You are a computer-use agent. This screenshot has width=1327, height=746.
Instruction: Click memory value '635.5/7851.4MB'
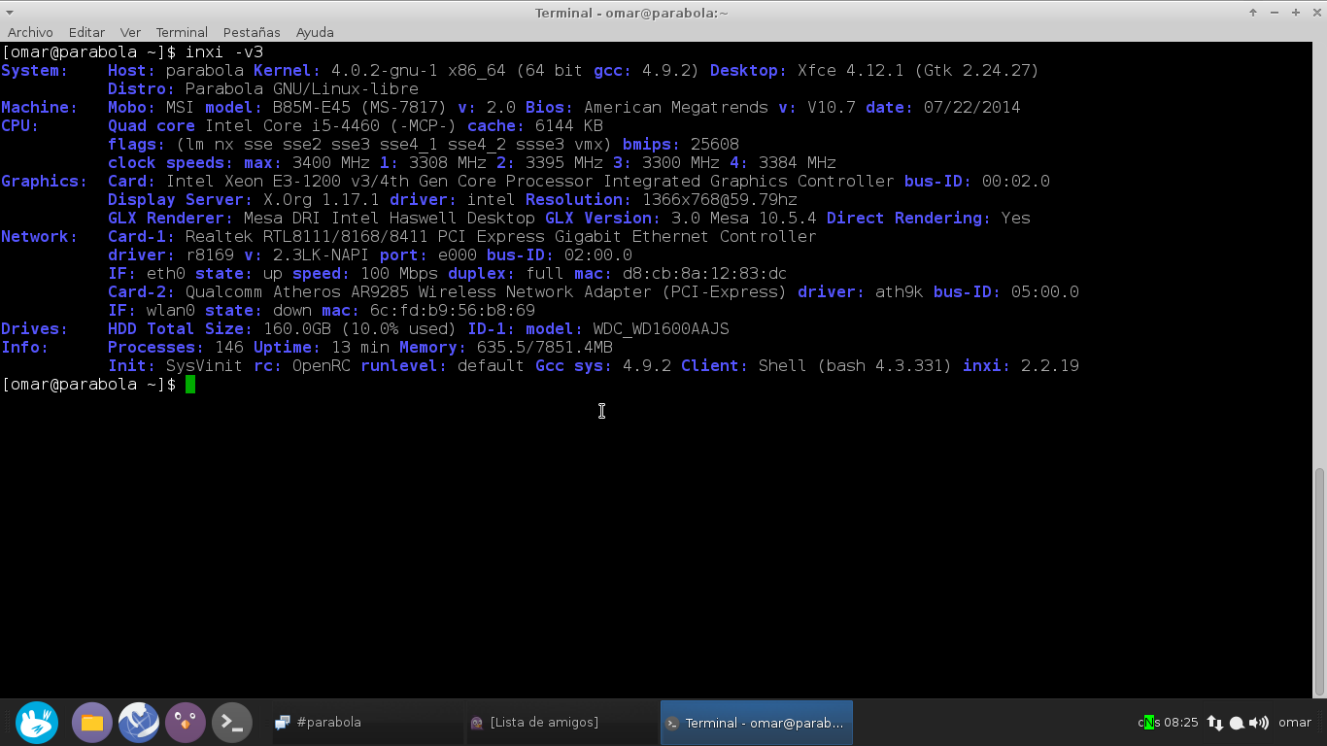[x=545, y=348]
